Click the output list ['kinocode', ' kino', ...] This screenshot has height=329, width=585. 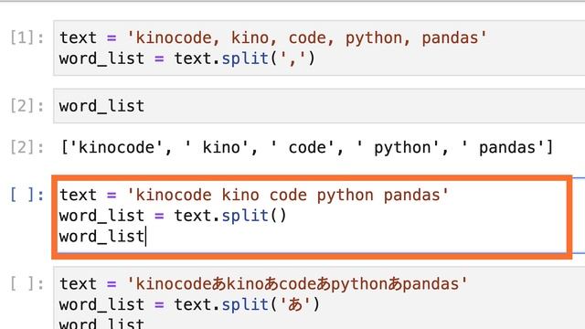click(x=307, y=148)
